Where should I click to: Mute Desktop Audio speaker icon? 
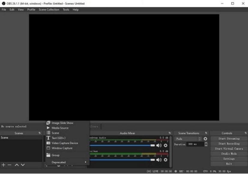(x=159, y=145)
